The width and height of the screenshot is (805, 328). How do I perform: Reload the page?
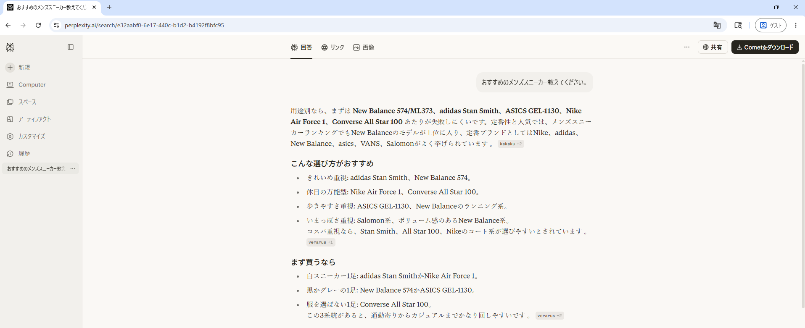38,25
